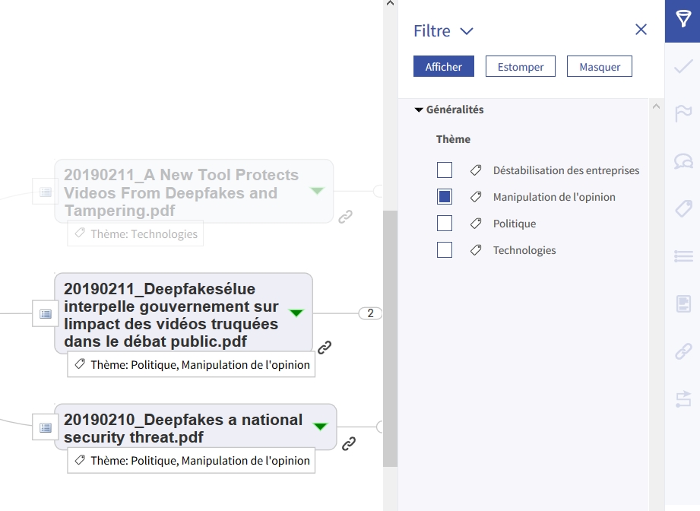
Task: Click the Politique filter label
Action: tap(515, 224)
